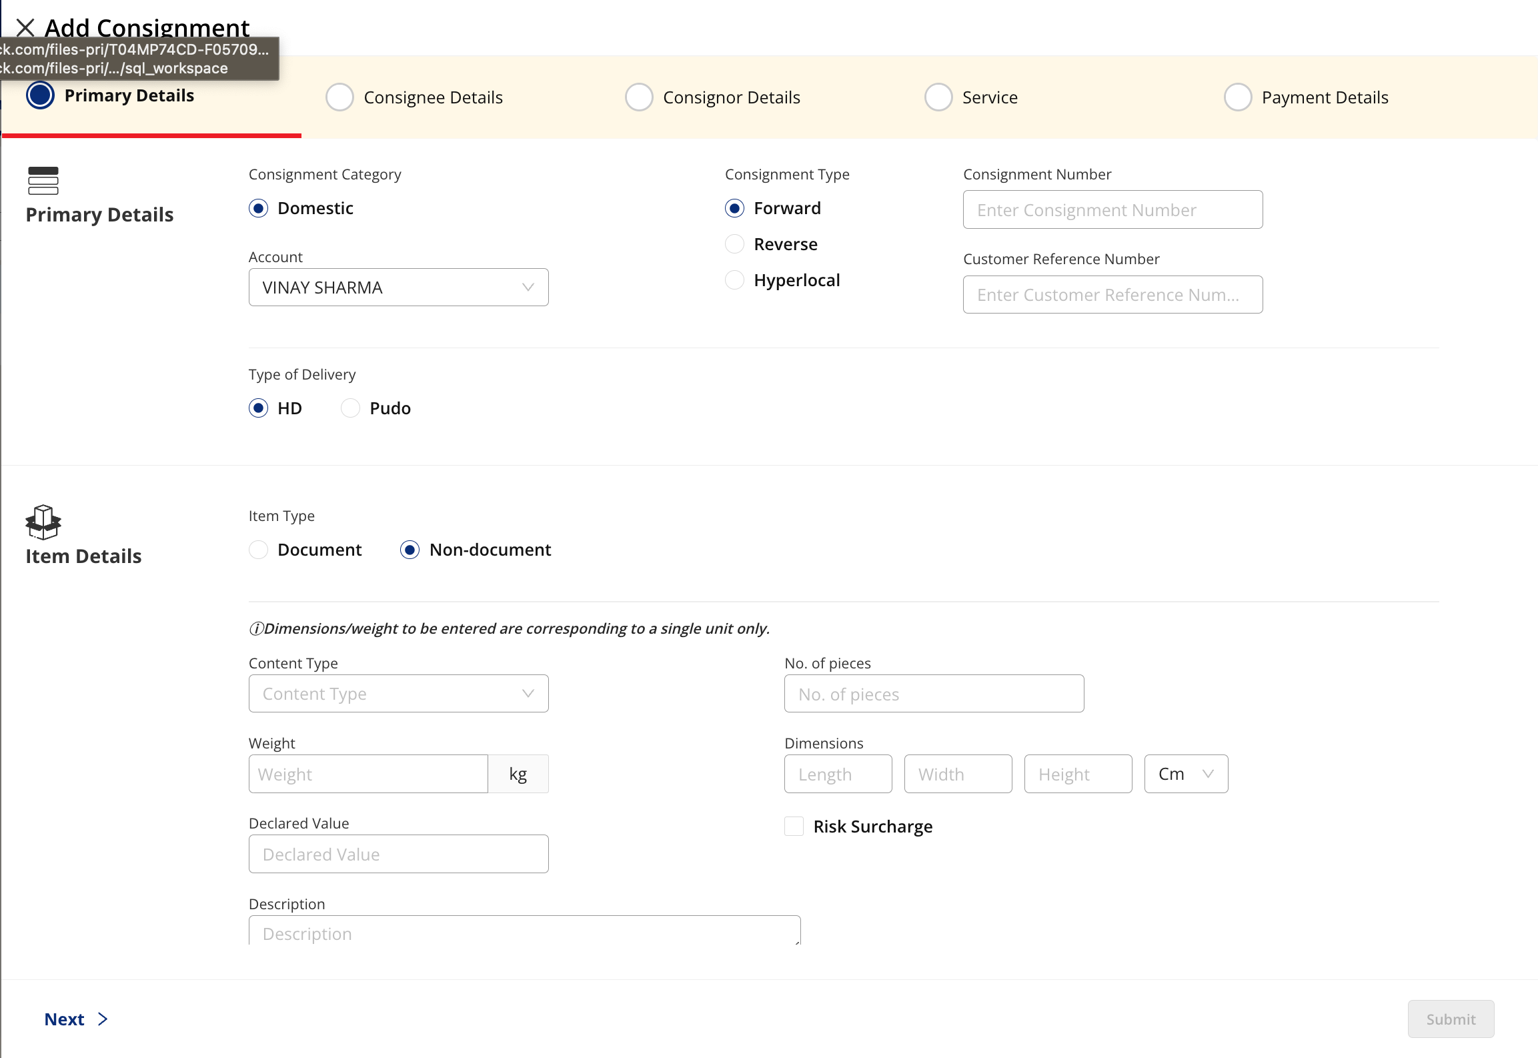This screenshot has width=1538, height=1058.
Task: Select Document item type
Action: (259, 550)
